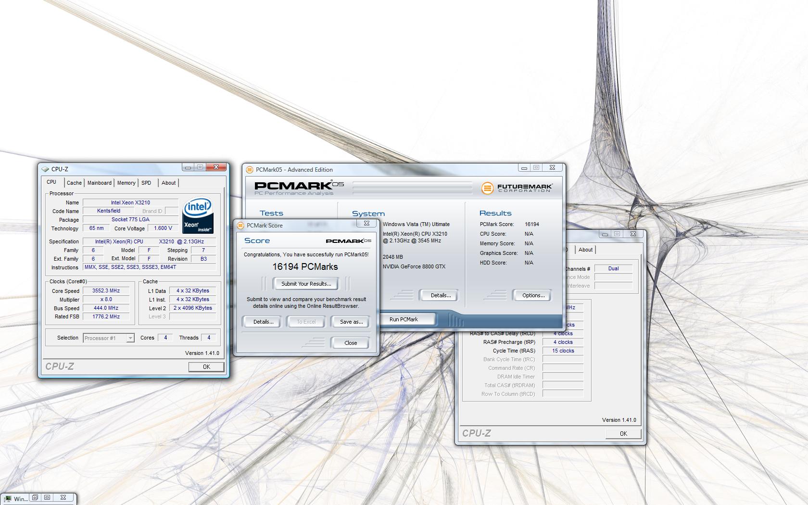Click the Rated FSB 1776.2 MHz value
This screenshot has width=808, height=505.
pos(106,316)
